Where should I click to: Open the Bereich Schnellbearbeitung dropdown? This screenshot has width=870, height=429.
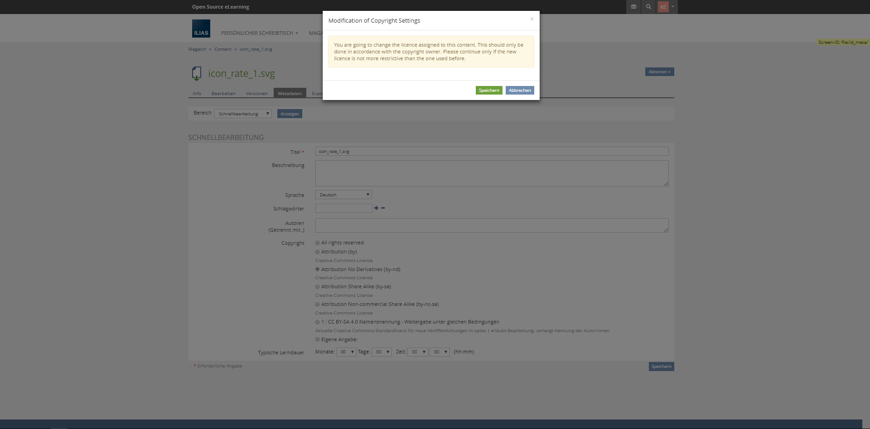[x=243, y=114]
